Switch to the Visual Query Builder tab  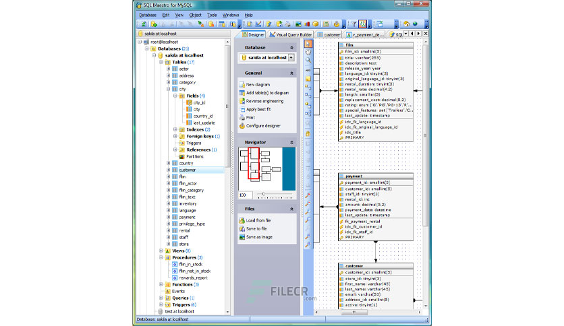pos(291,34)
